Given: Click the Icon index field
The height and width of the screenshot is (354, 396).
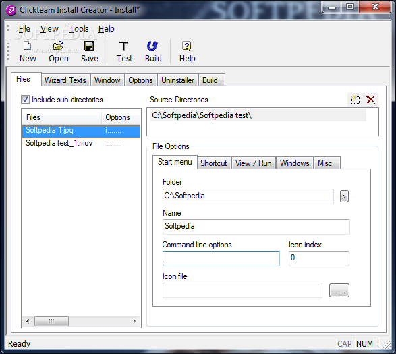Looking at the screenshot, I should click(318, 258).
